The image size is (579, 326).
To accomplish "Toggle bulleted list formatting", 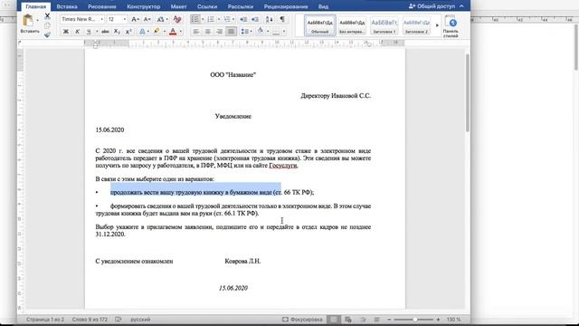I will pos(195,19).
